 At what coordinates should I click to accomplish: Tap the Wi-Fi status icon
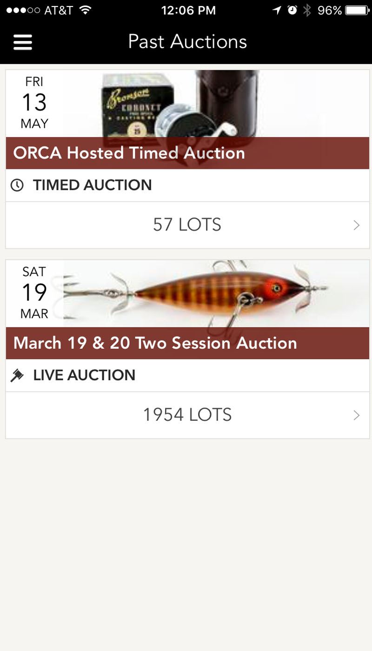pos(85,10)
